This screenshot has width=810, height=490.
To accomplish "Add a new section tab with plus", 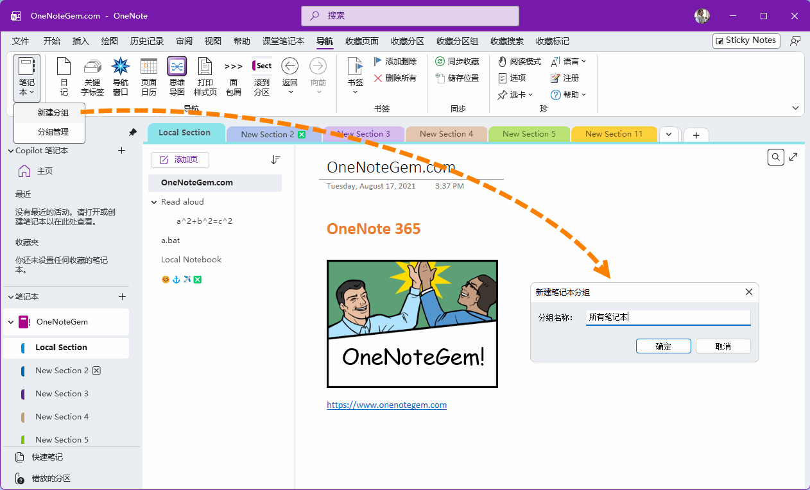I will click(696, 135).
